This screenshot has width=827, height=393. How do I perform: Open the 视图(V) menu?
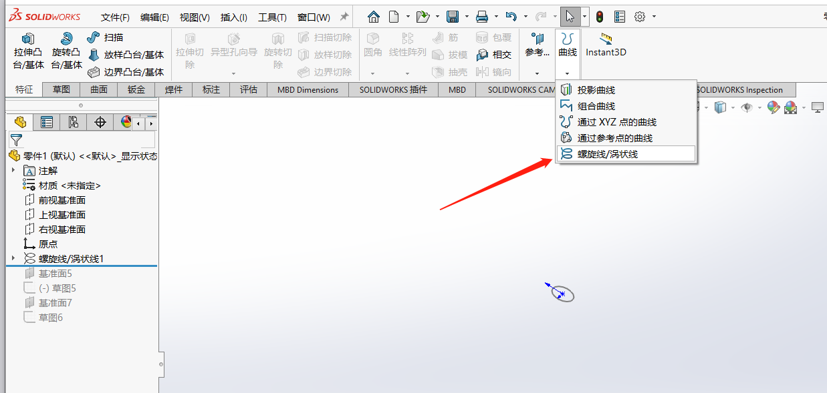(x=195, y=17)
